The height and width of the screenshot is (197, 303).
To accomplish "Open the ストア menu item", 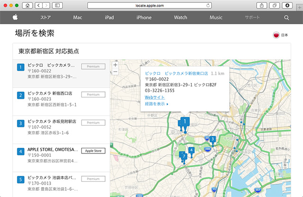I will click(45, 18).
